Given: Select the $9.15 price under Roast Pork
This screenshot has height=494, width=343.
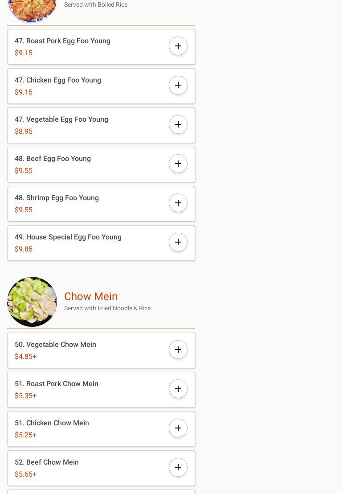Looking at the screenshot, I should click(x=24, y=53).
